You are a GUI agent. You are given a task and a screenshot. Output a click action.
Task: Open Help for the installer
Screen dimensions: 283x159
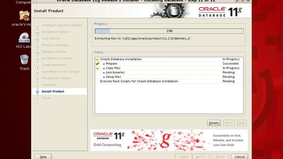pos(43,157)
